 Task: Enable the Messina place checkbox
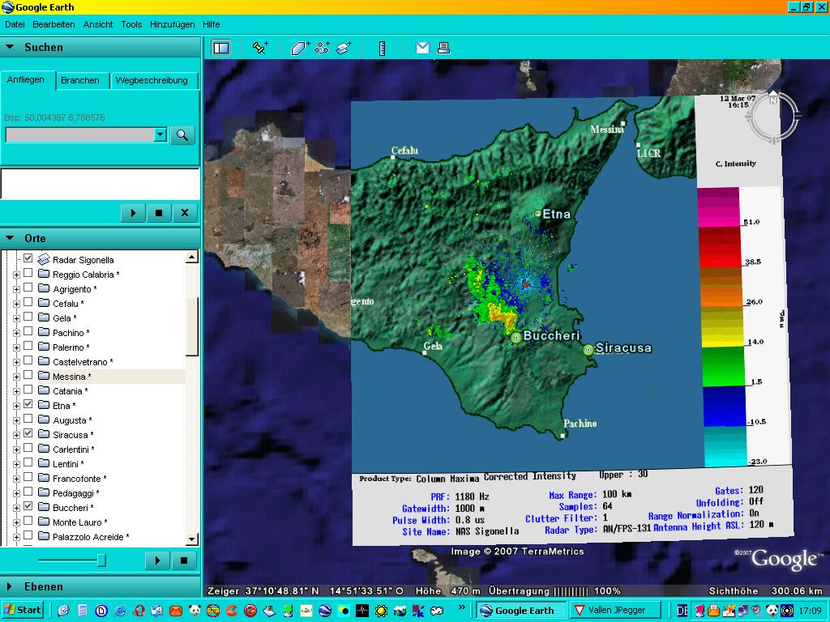pyautogui.click(x=28, y=376)
